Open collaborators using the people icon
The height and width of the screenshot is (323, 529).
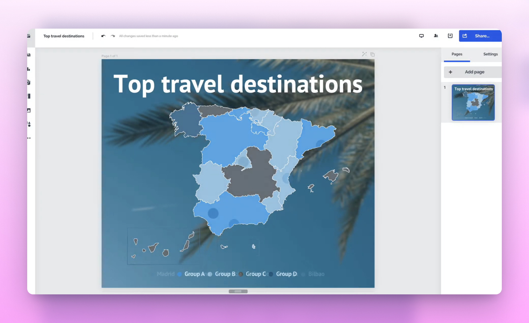pyautogui.click(x=436, y=36)
